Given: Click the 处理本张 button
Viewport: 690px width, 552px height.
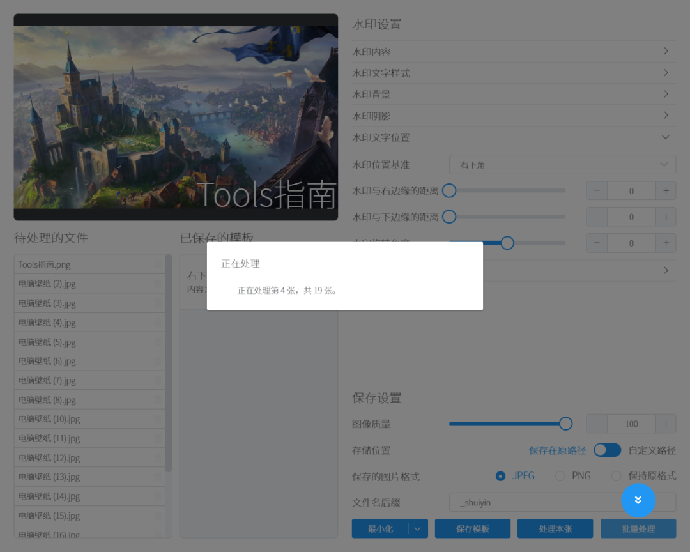Looking at the screenshot, I should 555,528.
